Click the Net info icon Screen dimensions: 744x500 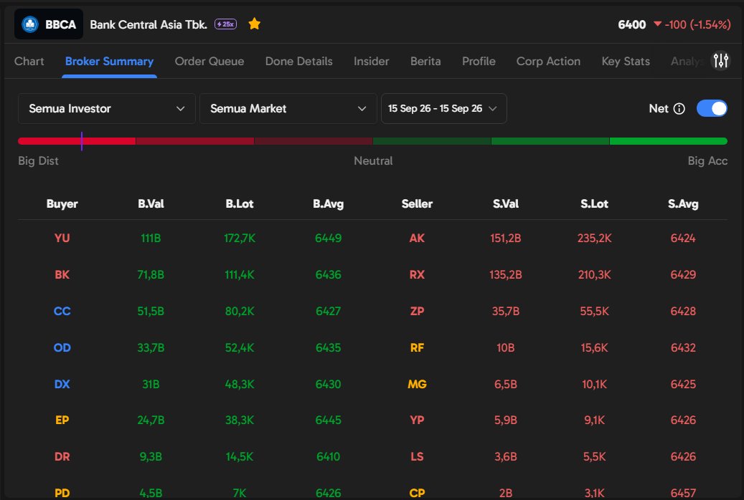(x=679, y=109)
